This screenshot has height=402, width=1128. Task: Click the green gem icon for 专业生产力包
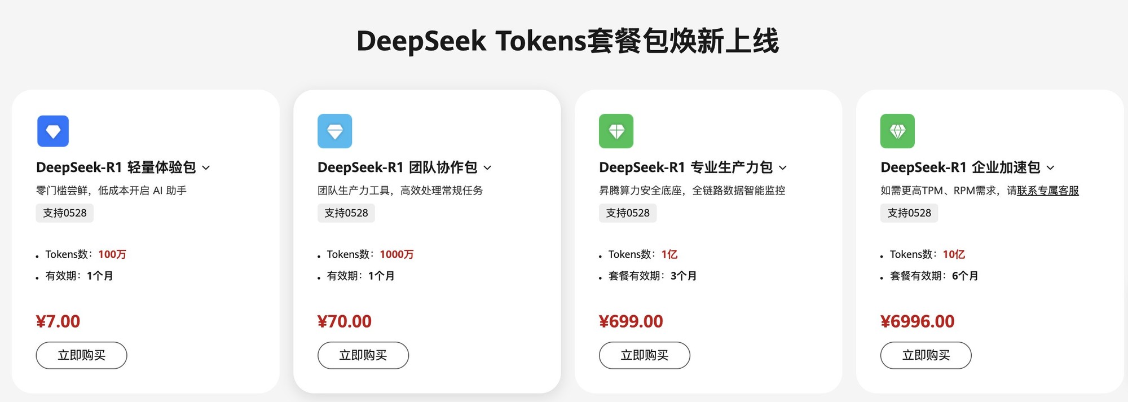pos(616,131)
